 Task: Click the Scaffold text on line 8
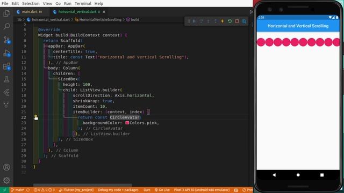point(70,41)
